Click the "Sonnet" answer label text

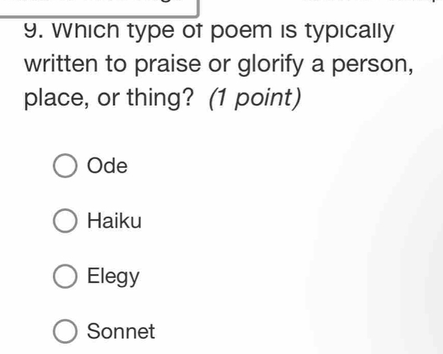tap(121, 332)
